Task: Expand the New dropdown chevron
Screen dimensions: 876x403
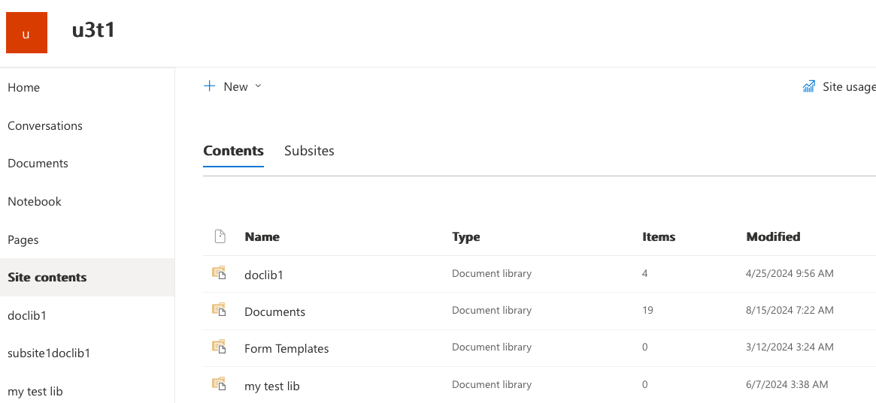Action: point(258,86)
